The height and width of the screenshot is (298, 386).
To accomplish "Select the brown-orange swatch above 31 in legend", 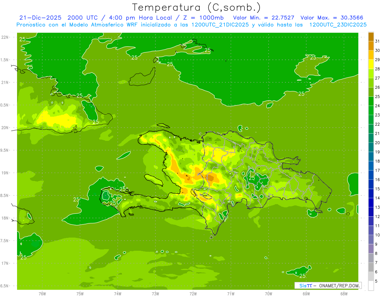I will [x=371, y=37].
